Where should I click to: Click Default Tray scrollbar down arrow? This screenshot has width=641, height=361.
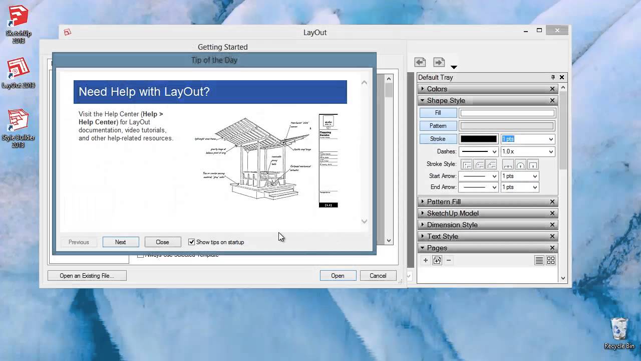click(x=563, y=278)
